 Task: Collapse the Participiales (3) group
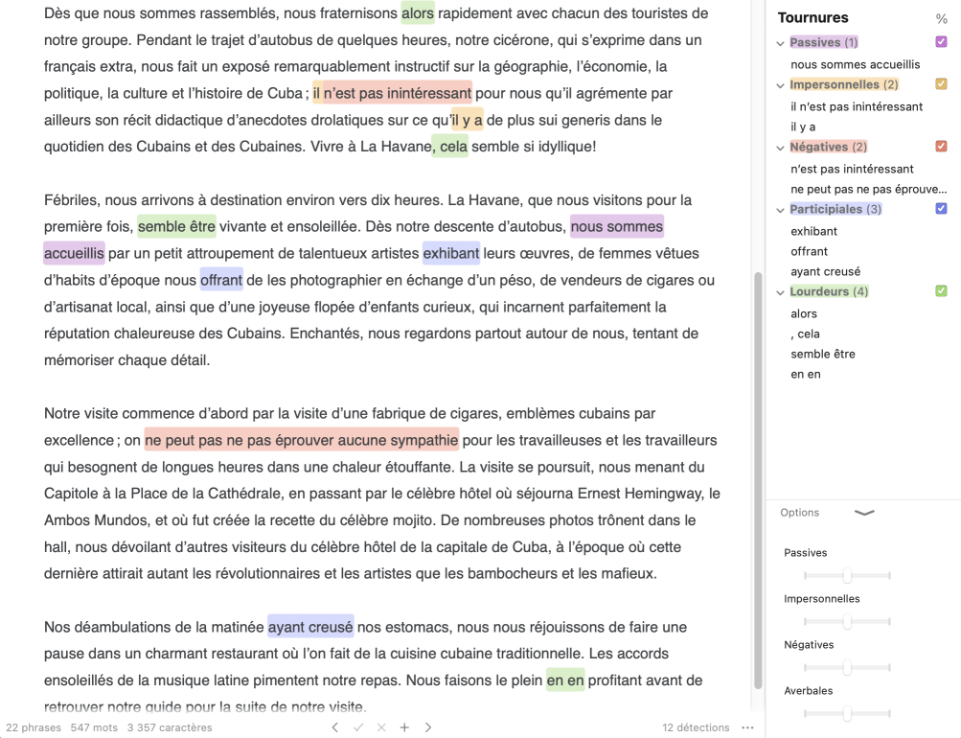click(x=780, y=210)
